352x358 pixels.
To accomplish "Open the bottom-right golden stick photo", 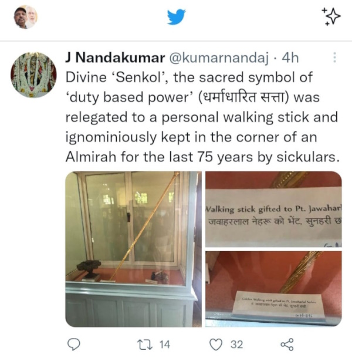I will (x=273, y=288).
